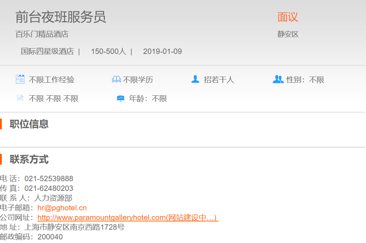The height and width of the screenshot is (243, 366).
Task: Click the postal code 200040
Action: click(50, 237)
